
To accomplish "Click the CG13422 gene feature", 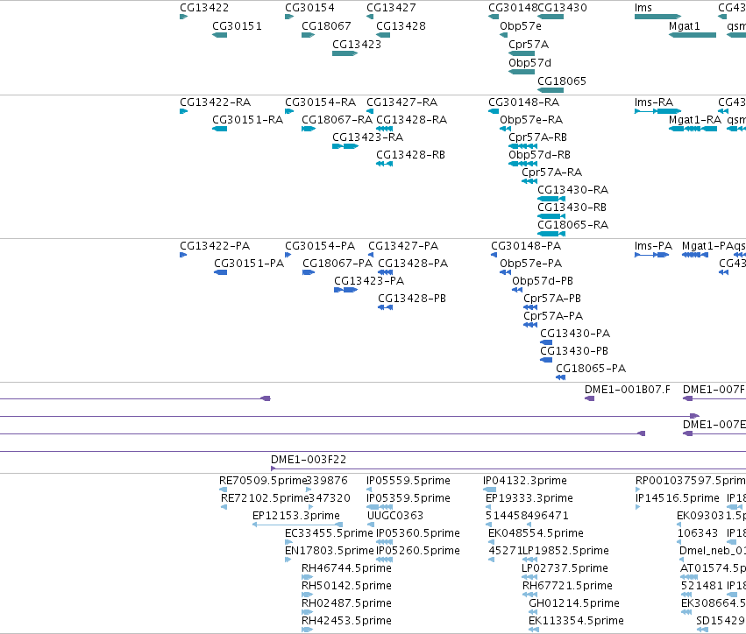I will click(x=183, y=17).
